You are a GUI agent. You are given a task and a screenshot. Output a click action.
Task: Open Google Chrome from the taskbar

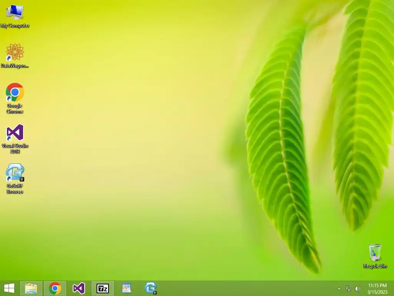(55, 288)
